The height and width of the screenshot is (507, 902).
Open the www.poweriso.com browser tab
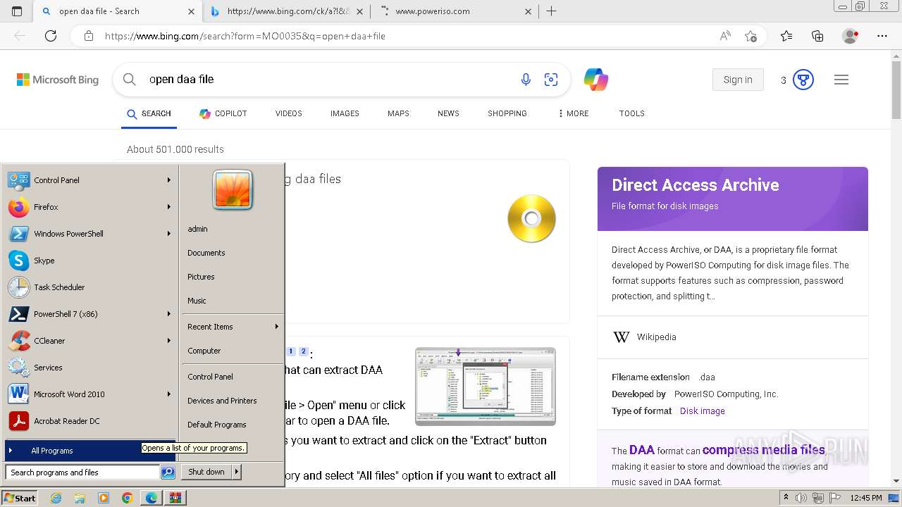(x=455, y=11)
